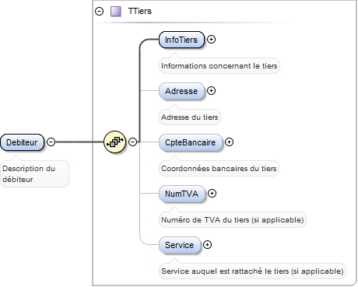Image resolution: width=358 pixels, height=287 pixels.
Task: Select the Adresse element node
Action: 181,91
